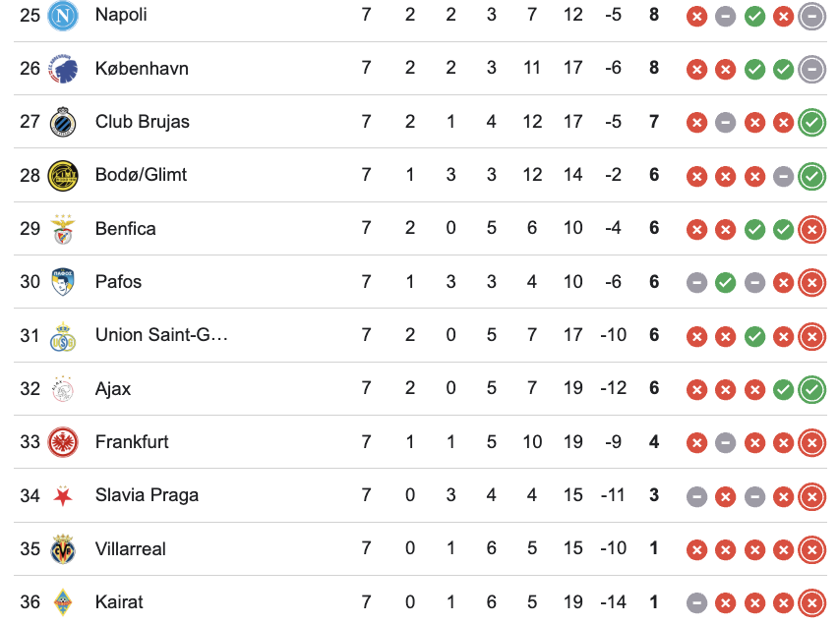Open the Union Saint-G… team link

pyautogui.click(x=161, y=335)
